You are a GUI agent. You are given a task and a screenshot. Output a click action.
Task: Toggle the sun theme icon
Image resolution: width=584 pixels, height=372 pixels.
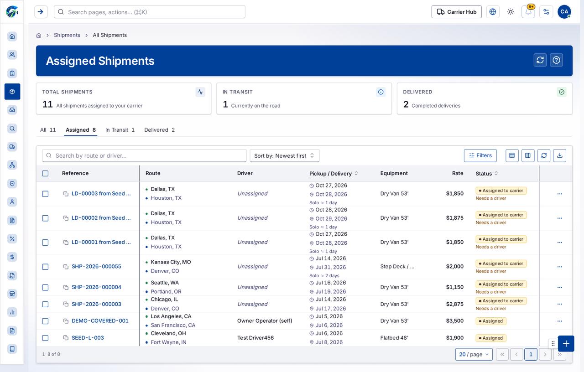coord(511,12)
